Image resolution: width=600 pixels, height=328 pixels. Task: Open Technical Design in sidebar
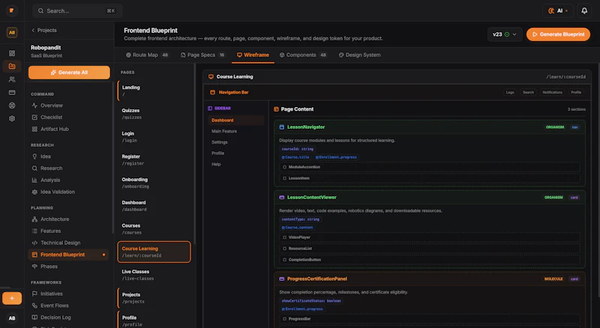pos(69,243)
